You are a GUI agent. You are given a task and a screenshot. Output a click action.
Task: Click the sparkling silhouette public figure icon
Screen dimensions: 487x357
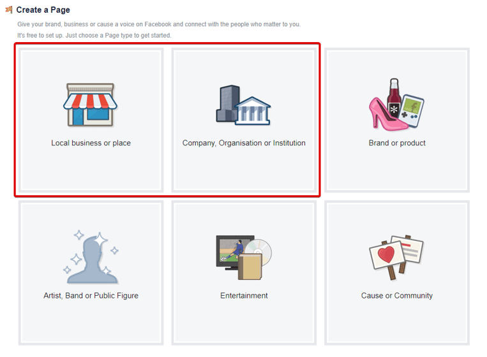pyautogui.click(x=91, y=257)
